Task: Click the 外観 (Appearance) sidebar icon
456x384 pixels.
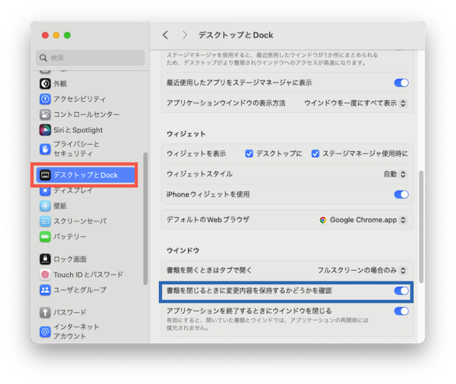Action: click(x=45, y=84)
